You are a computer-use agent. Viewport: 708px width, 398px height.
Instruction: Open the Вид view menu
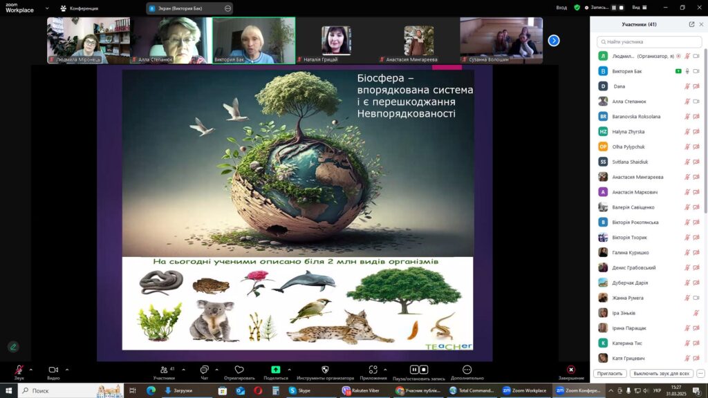pyautogui.click(x=637, y=8)
